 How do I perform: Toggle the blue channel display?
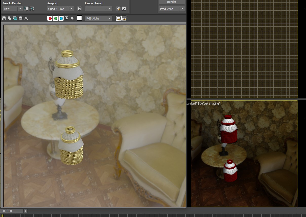click(x=61, y=18)
